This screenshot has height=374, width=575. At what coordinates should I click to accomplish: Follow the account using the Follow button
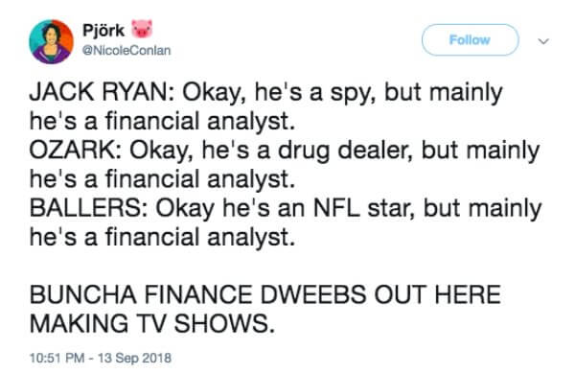(471, 40)
